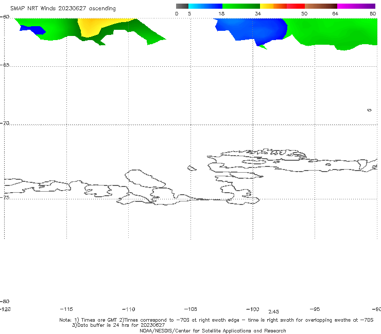Image resolution: width=381 pixels, height=334 pixels.
Task: Click the '-95' longitude label
Action: pos(315,309)
